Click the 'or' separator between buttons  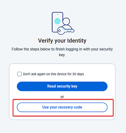pos(62,97)
